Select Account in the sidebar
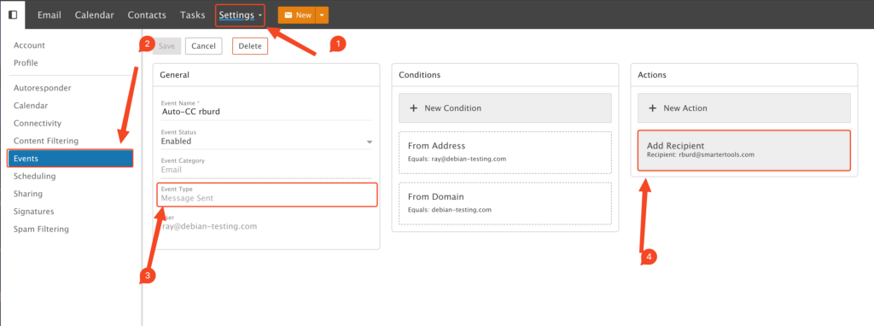This screenshot has height=326, width=874. coord(29,45)
